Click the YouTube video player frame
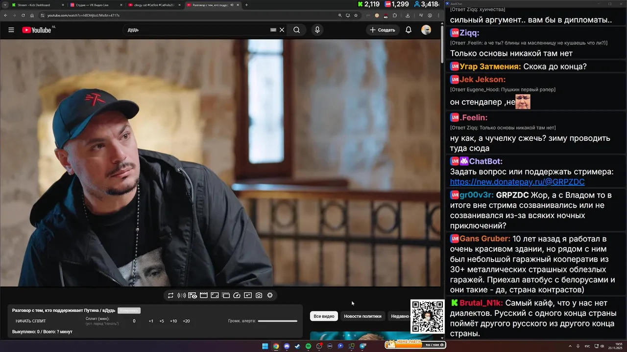The height and width of the screenshot is (352, 627). tap(220, 163)
